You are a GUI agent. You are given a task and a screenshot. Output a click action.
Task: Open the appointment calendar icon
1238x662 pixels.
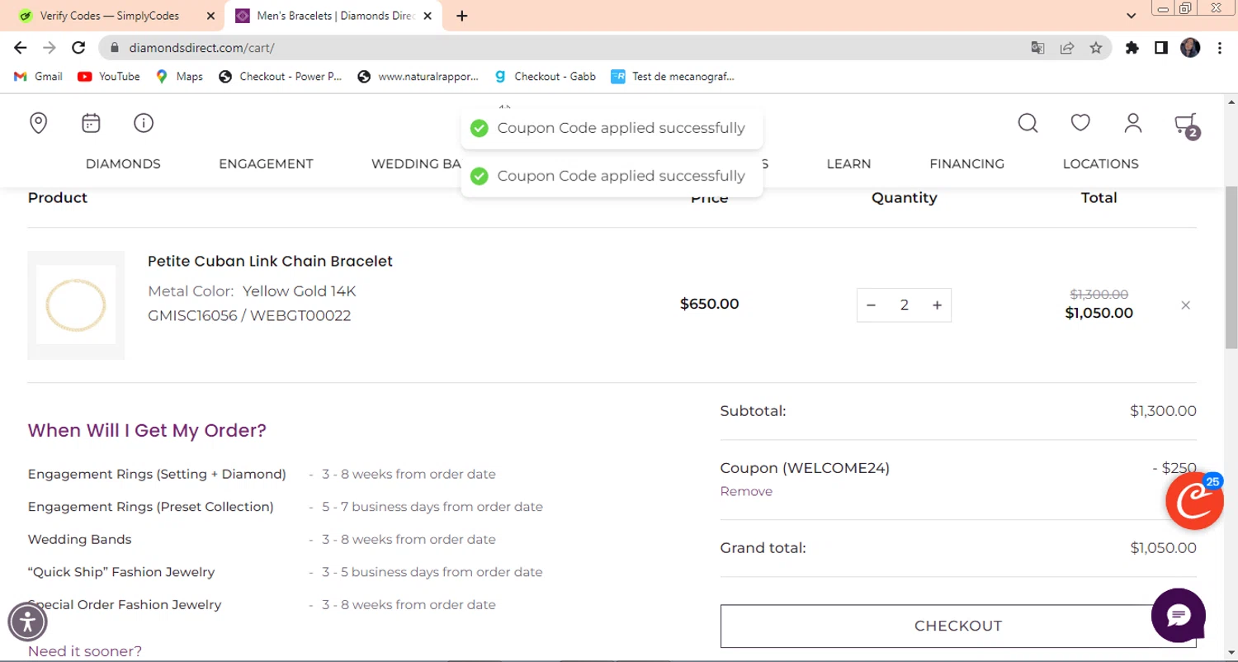click(x=91, y=124)
